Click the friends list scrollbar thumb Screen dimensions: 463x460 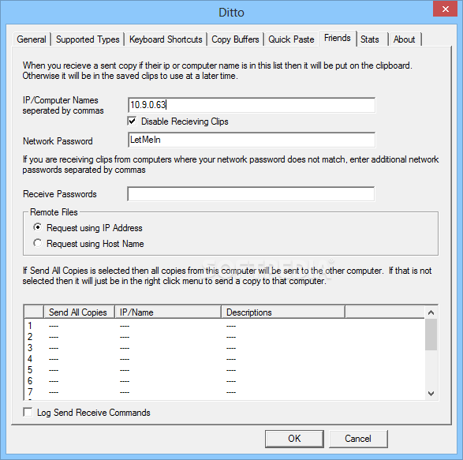click(431, 335)
